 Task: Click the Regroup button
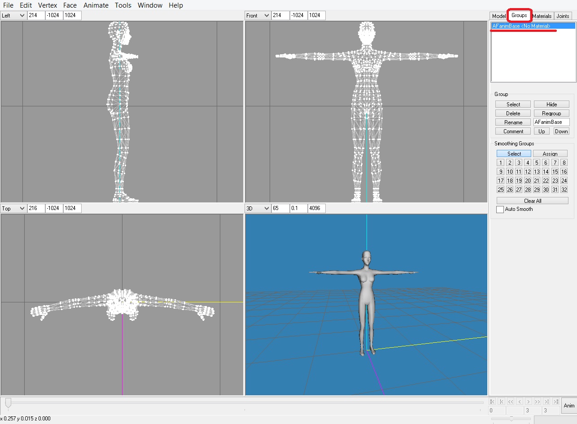(551, 114)
